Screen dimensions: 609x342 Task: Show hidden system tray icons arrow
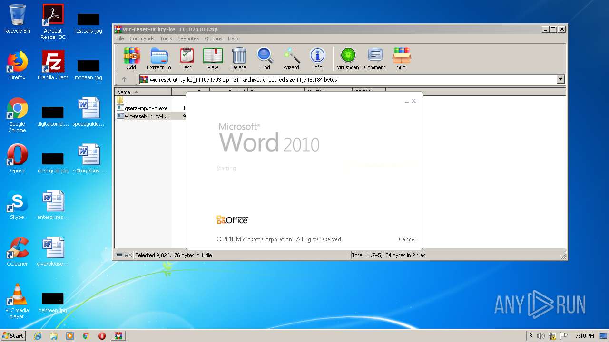(530, 336)
